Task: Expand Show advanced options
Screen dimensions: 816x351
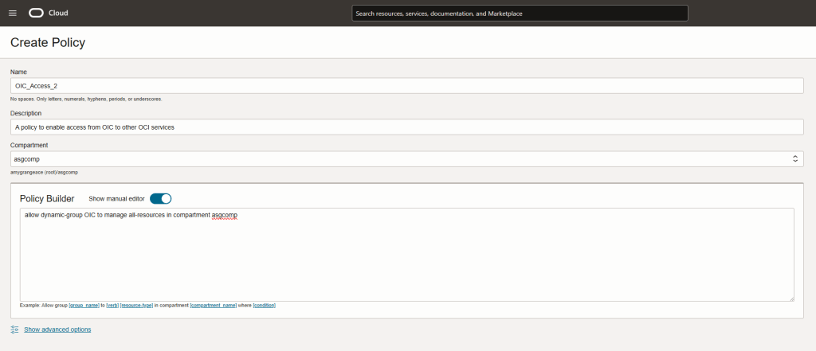Action: tap(57, 330)
